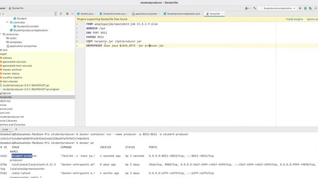The width and height of the screenshot is (318, 178).
Task: Select the HELP.md file
Action: click(5, 101)
